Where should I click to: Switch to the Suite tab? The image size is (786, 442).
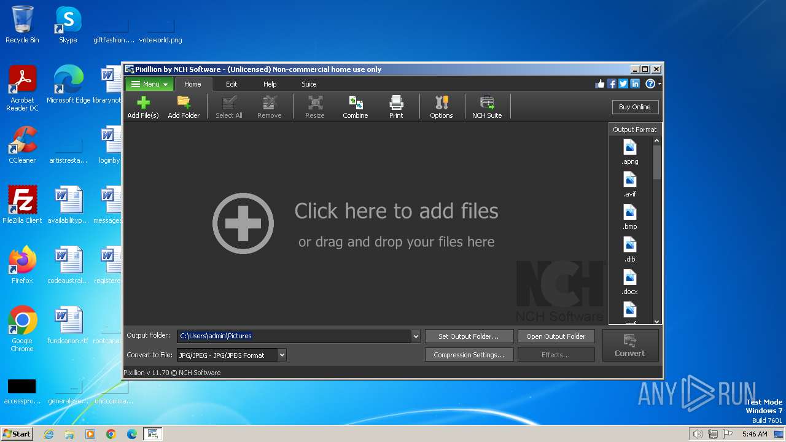[x=309, y=84]
